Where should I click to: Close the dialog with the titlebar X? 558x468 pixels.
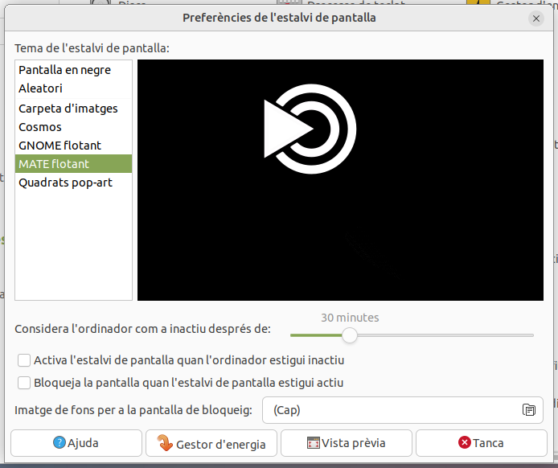coord(536,18)
